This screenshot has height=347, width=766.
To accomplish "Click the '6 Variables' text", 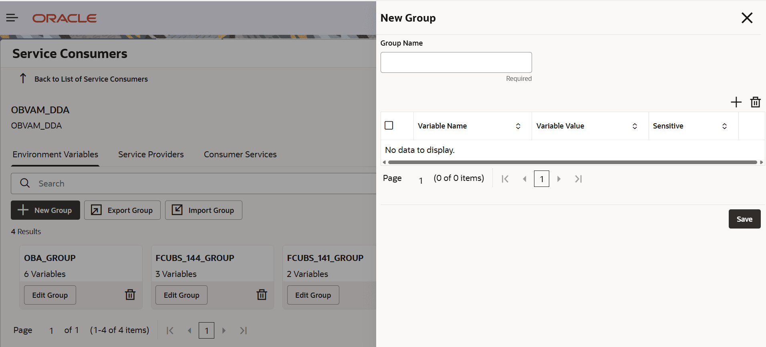I will (45, 274).
